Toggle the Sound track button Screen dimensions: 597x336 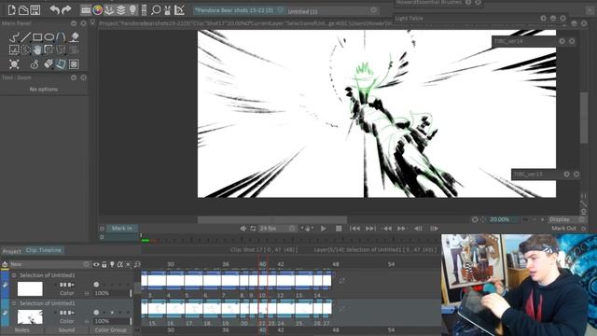(x=66, y=329)
